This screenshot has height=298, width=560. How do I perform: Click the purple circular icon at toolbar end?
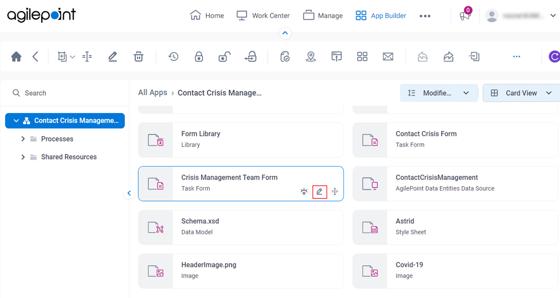pyautogui.click(x=554, y=56)
